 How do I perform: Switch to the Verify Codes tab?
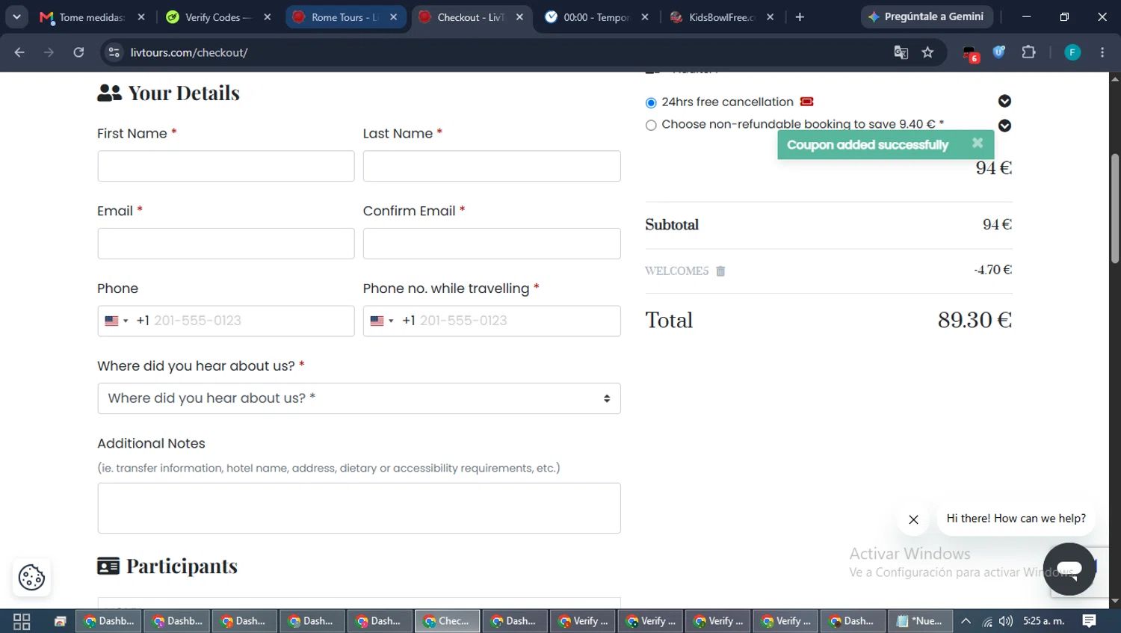point(217,17)
